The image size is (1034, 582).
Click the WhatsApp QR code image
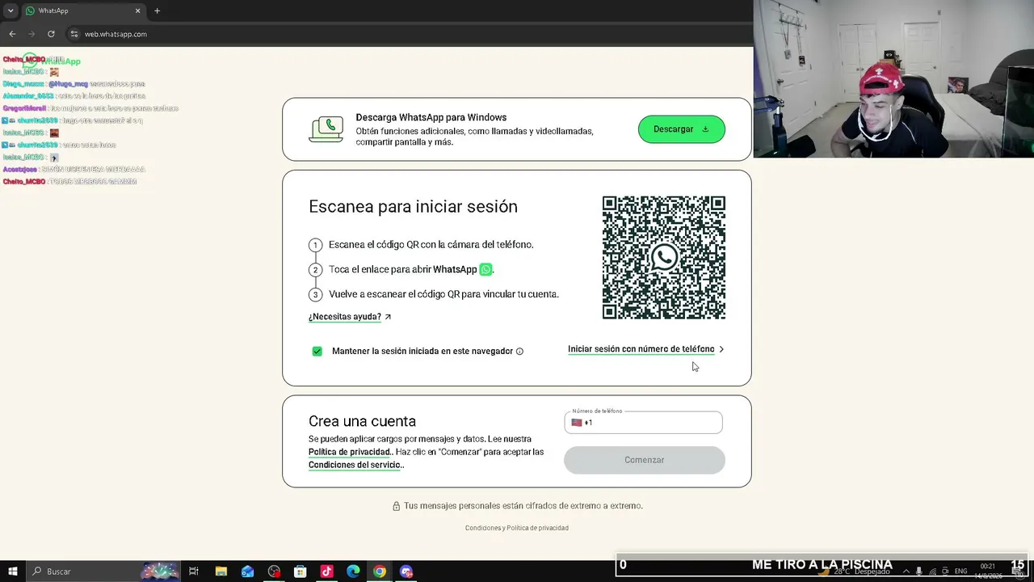tap(664, 258)
